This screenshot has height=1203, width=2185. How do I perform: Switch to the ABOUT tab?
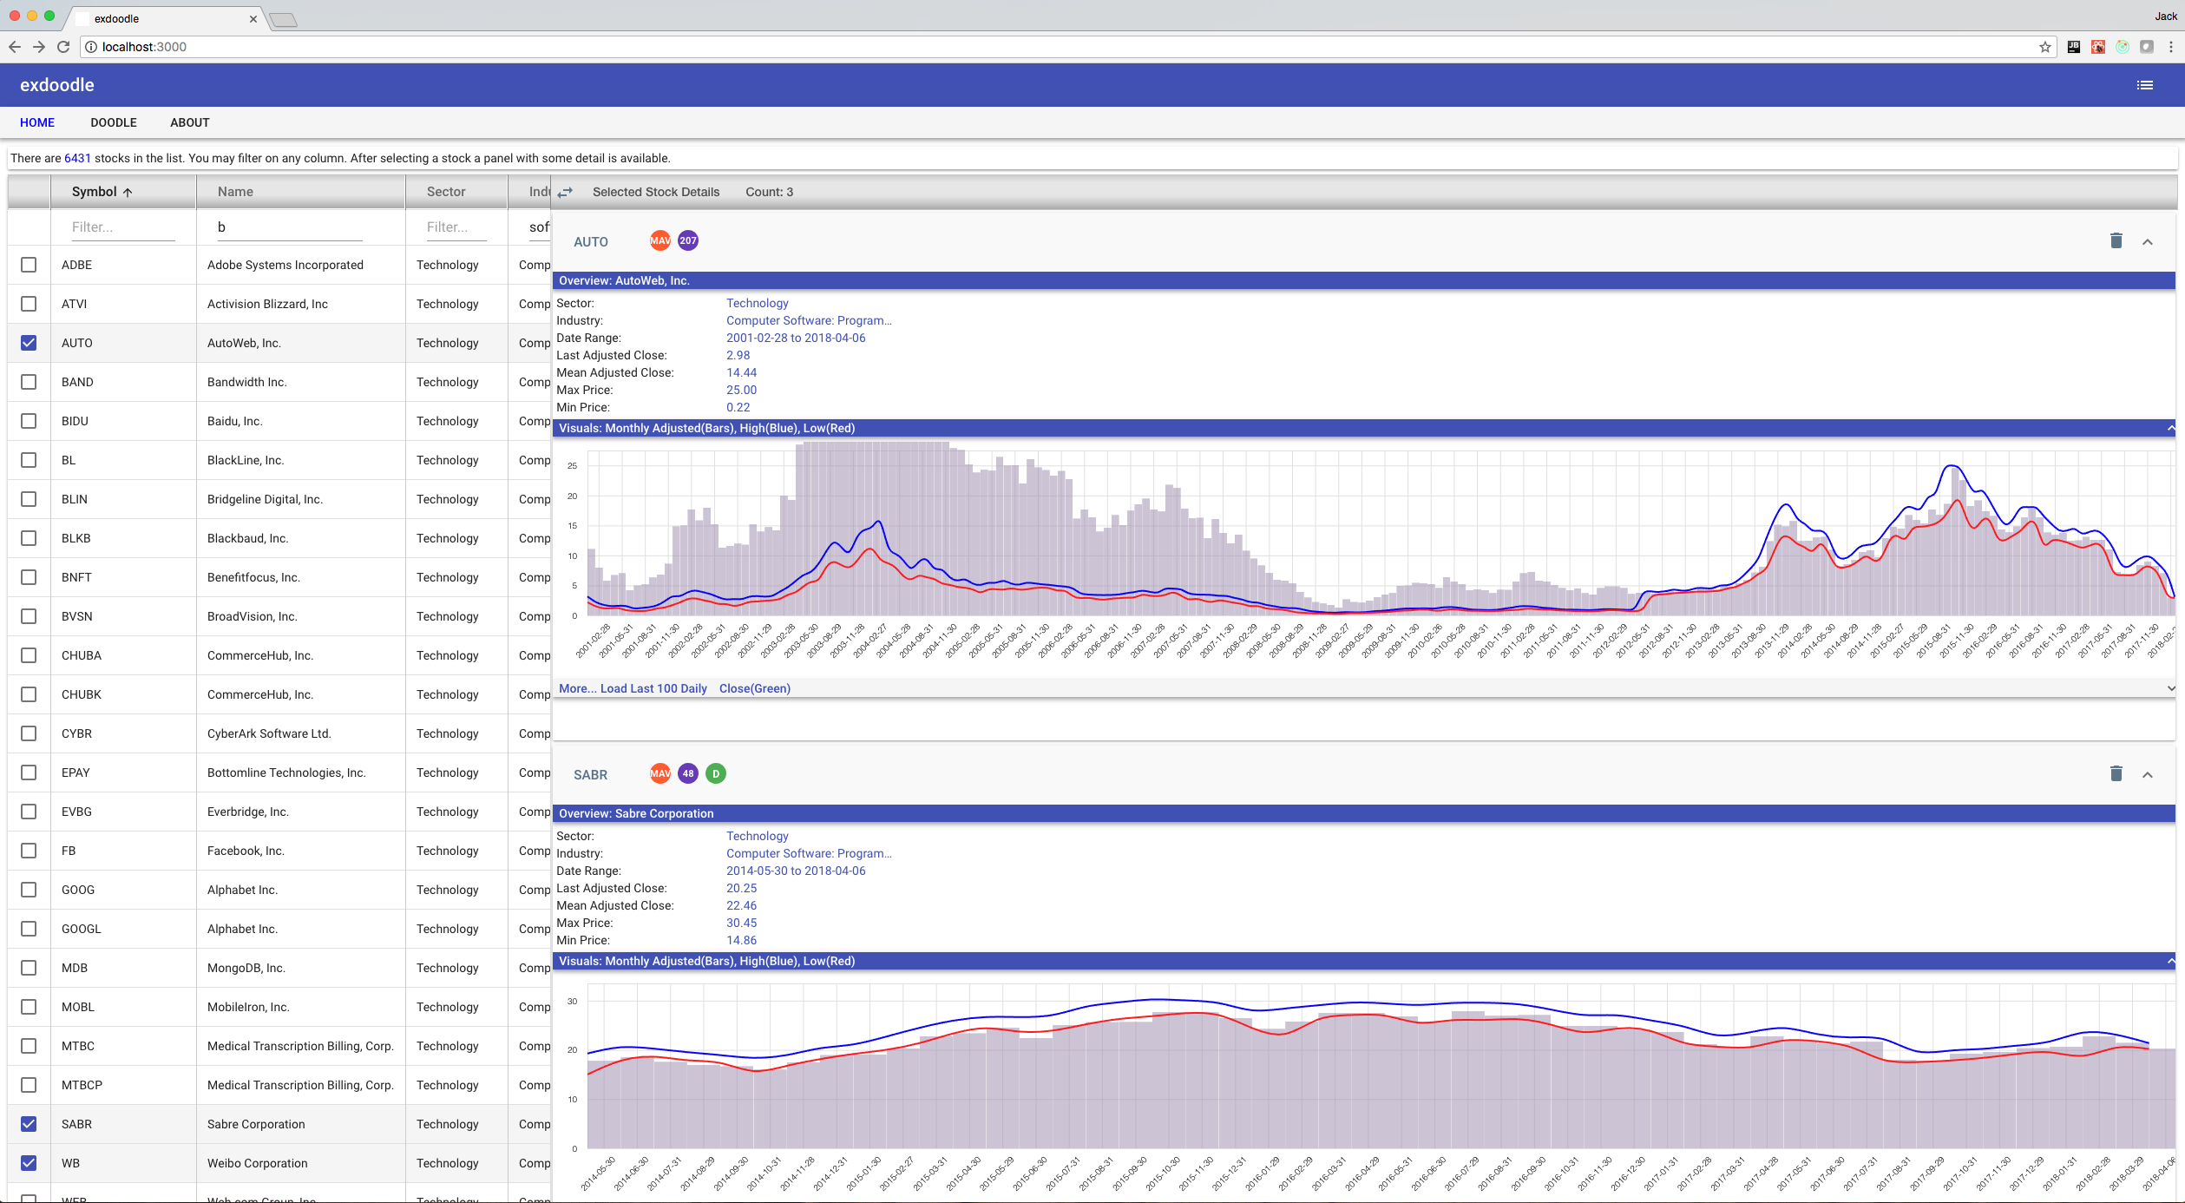coord(190,122)
